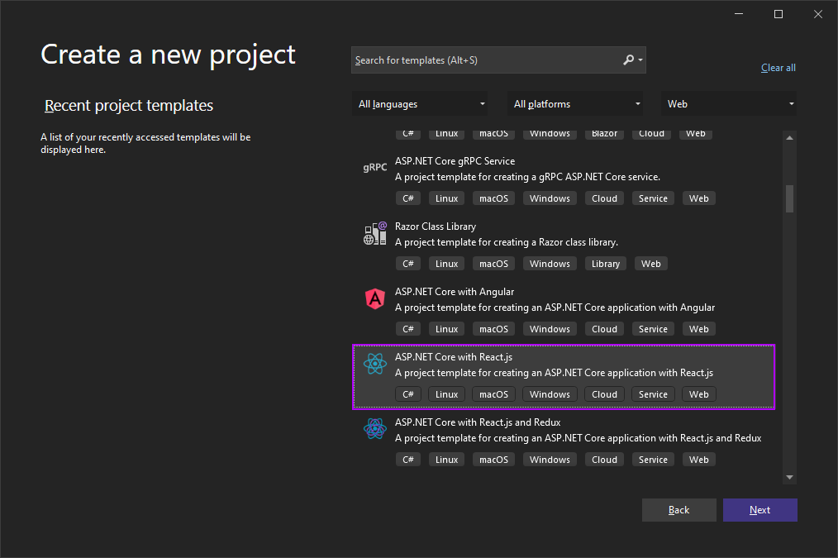This screenshot has width=838, height=558.
Task: Open the Web project type dropdown
Action: tap(728, 103)
